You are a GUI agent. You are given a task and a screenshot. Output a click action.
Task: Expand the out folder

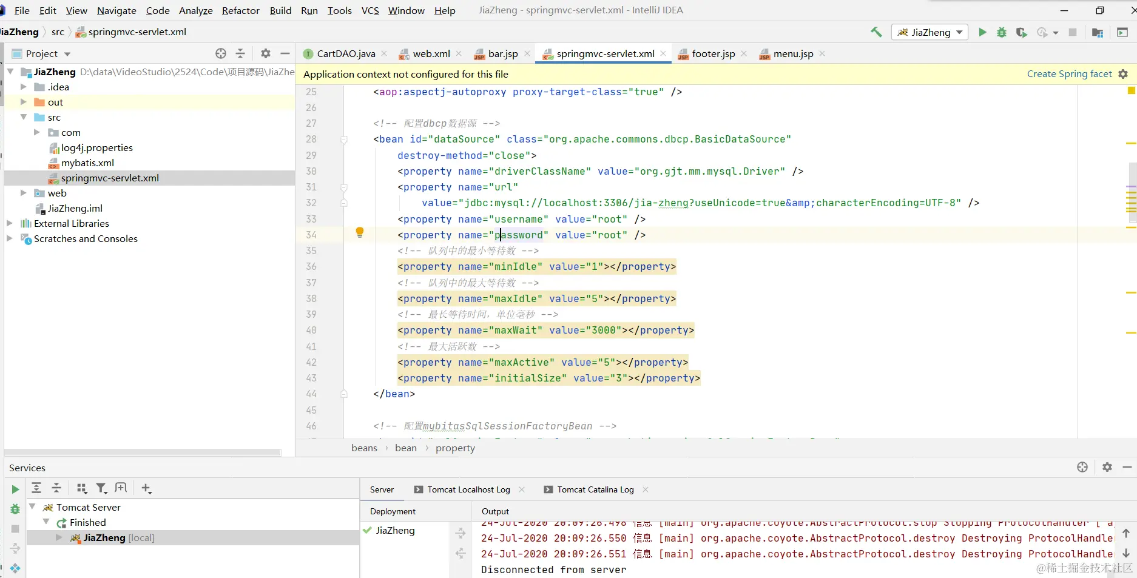coord(24,102)
